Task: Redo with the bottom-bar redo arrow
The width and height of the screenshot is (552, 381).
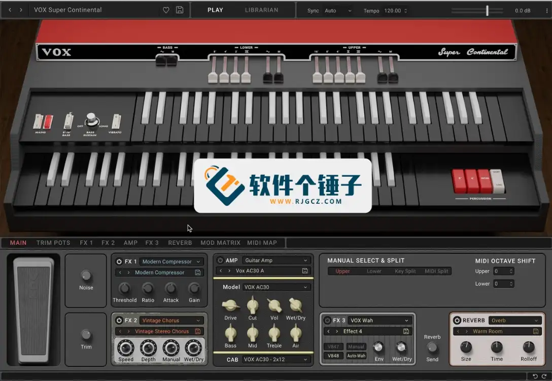Action: [544, 376]
